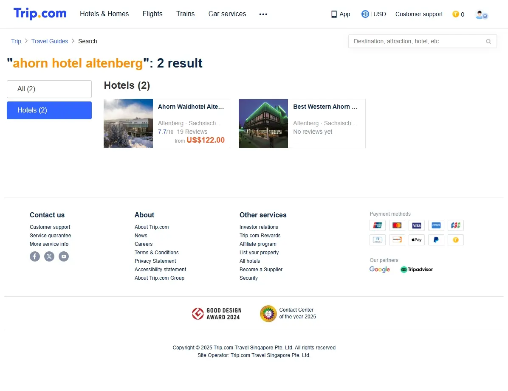The height and width of the screenshot is (391, 508).
Task: Open Hotels & Homes menu
Action: (x=104, y=14)
